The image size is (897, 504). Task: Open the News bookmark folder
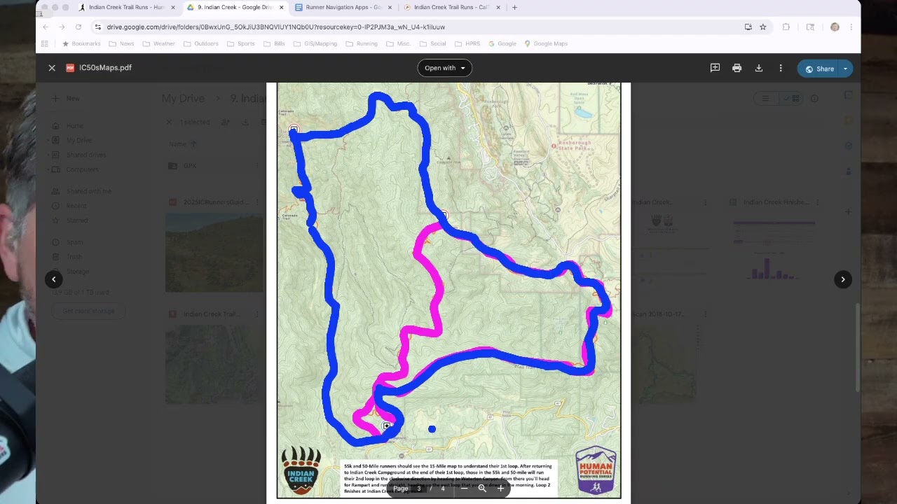[x=122, y=43]
